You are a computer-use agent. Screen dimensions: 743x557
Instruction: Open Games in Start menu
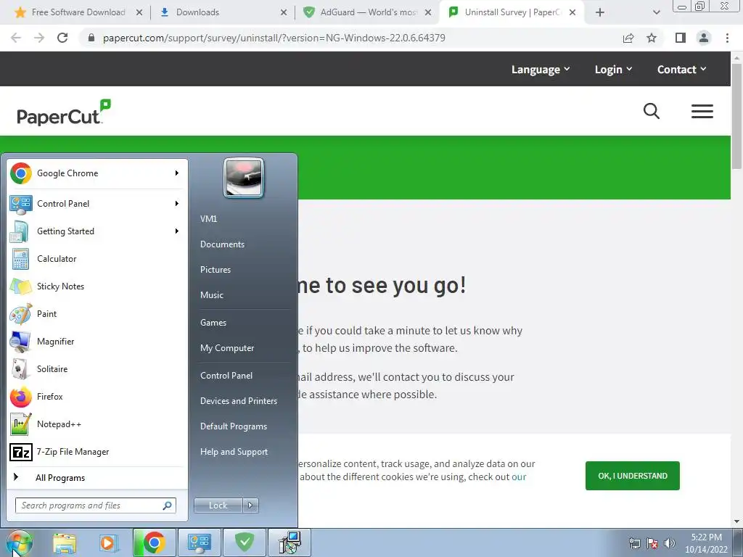[213, 323]
